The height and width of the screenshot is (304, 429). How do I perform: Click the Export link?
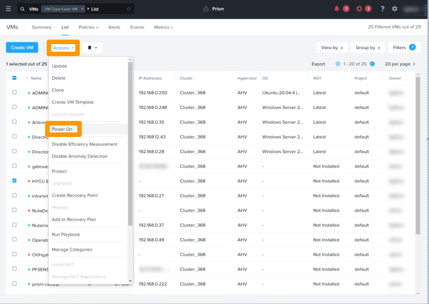[x=318, y=64]
